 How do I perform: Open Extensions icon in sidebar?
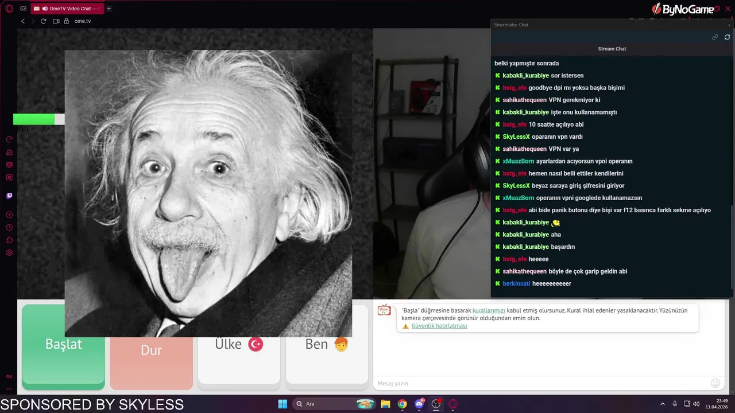click(9, 240)
